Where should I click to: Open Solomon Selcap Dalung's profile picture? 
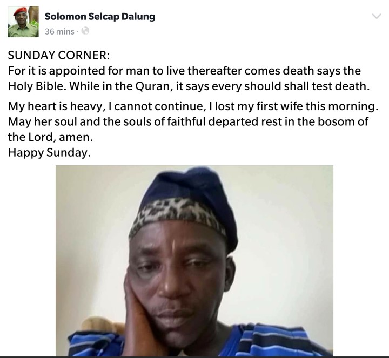tap(23, 22)
